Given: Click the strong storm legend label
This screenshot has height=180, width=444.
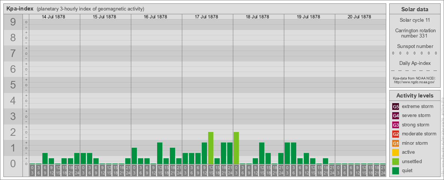Looking at the screenshot, I should [x=415, y=125].
